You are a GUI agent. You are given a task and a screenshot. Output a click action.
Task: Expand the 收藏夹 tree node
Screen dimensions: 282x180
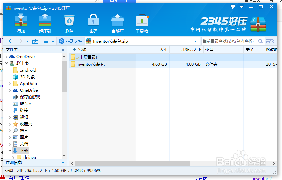10,124
